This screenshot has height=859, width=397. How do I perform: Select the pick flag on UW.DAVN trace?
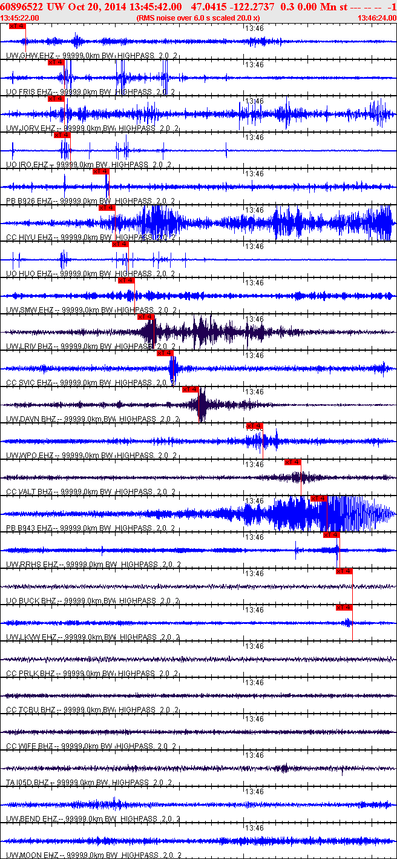click(x=191, y=390)
